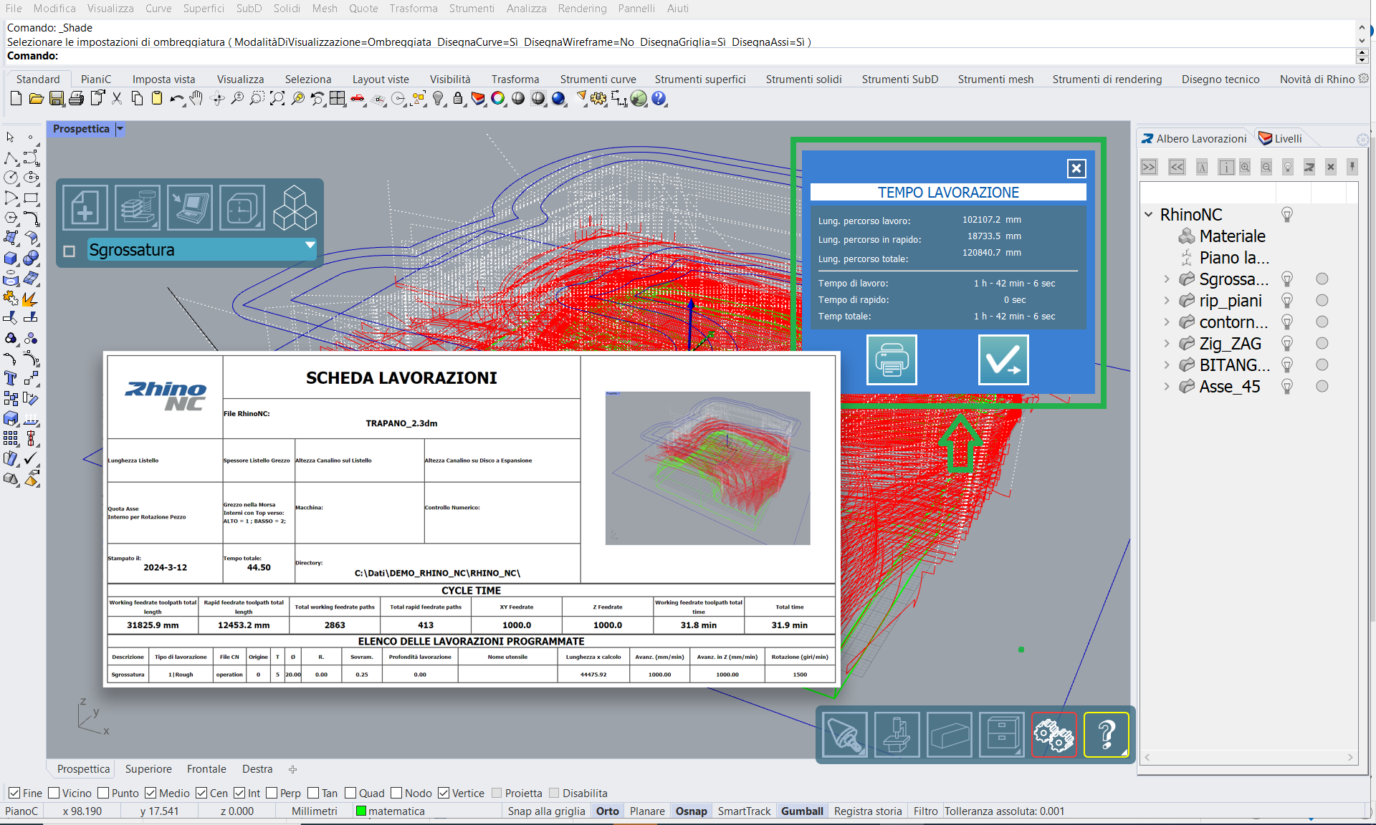Click the stock block icon in bottom toolbar

tap(950, 735)
